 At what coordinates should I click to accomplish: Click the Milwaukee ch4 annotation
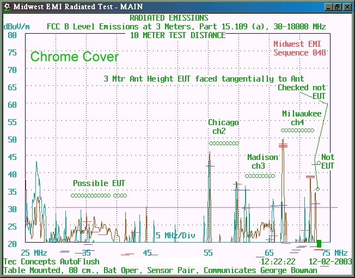coord(301,118)
